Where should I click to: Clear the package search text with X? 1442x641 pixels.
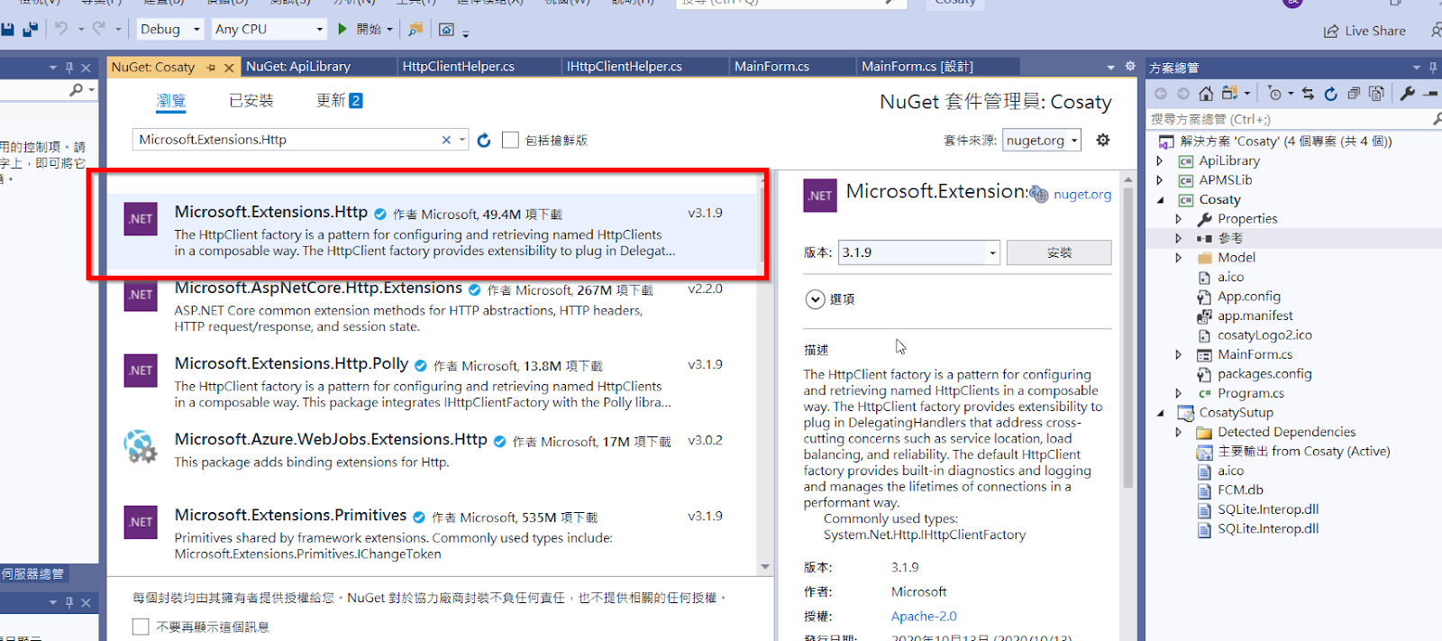446,140
